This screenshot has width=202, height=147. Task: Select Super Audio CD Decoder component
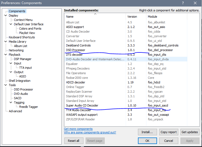[x=82, y=105]
